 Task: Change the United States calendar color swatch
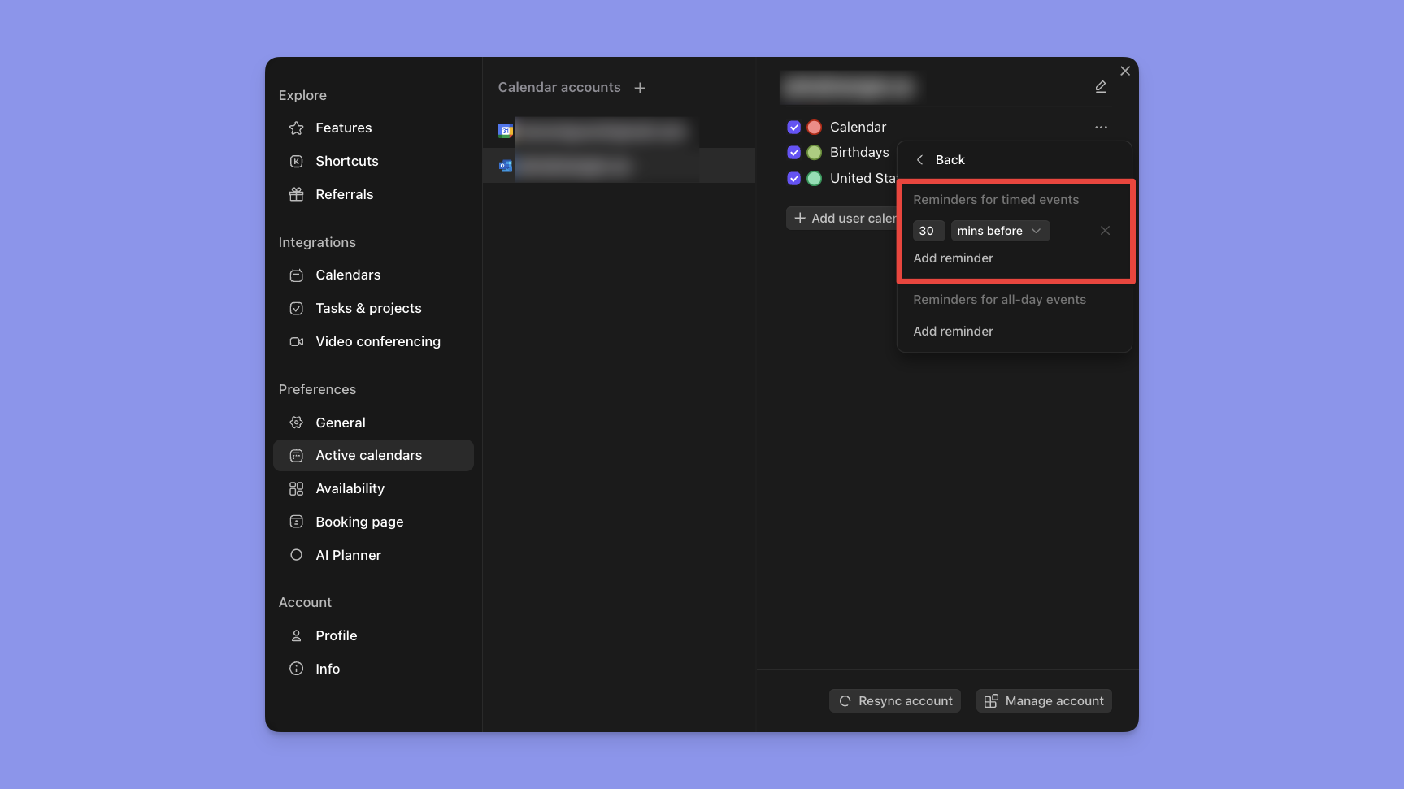click(x=814, y=178)
